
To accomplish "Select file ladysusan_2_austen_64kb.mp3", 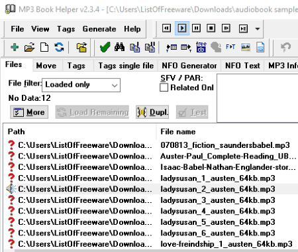I will [x=218, y=189].
